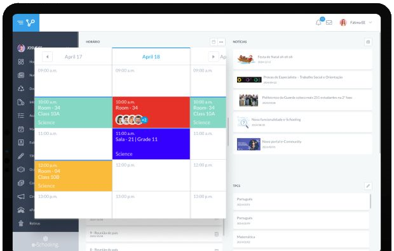Viewport: 394px width, 251px height.
Task: Open the three-dots options in Horário panel
Action: pyautogui.click(x=221, y=42)
